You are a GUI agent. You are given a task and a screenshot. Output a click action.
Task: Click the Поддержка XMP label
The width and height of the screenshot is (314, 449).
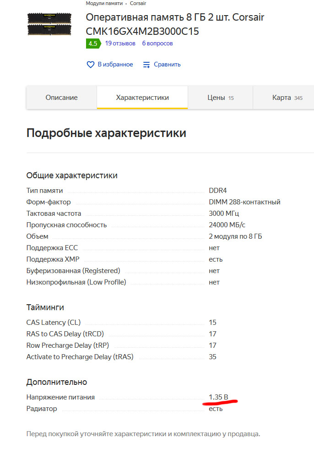[53, 259]
